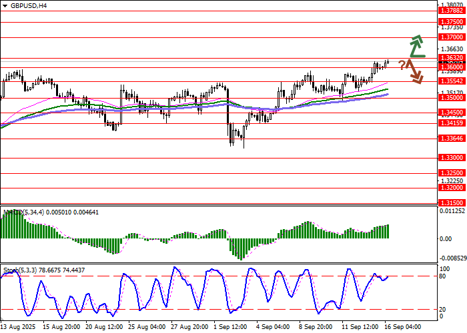Click the 1.35000 red price label
The width and height of the screenshot is (467, 333).
[x=452, y=97]
